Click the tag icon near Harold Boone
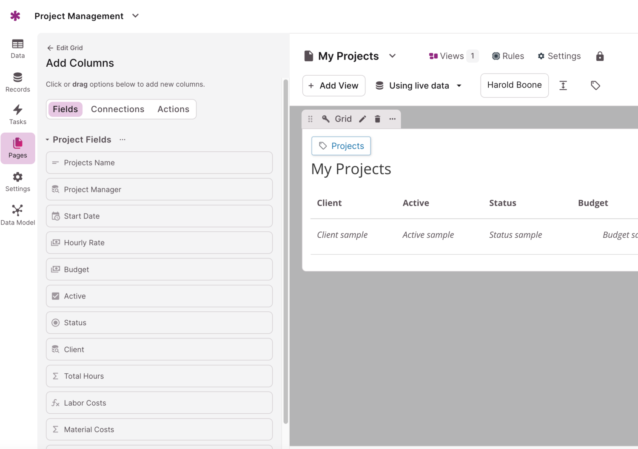 coord(595,85)
